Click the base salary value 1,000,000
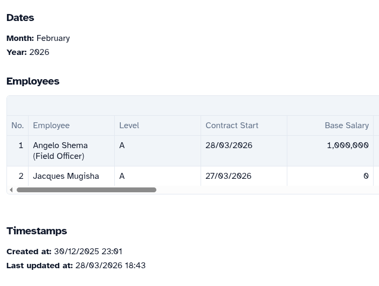Viewport: 379px width, 286px height. coord(347,145)
